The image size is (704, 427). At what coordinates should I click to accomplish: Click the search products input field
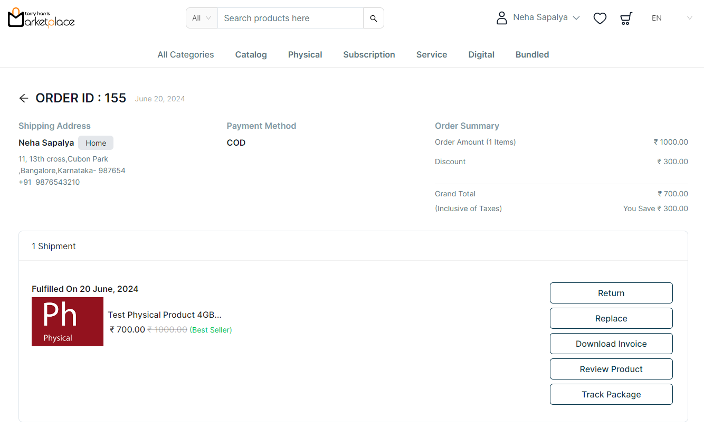(290, 18)
